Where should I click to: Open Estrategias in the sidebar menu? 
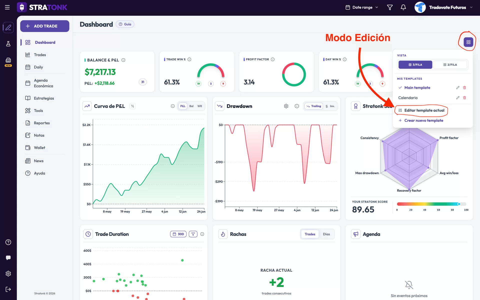coord(44,98)
